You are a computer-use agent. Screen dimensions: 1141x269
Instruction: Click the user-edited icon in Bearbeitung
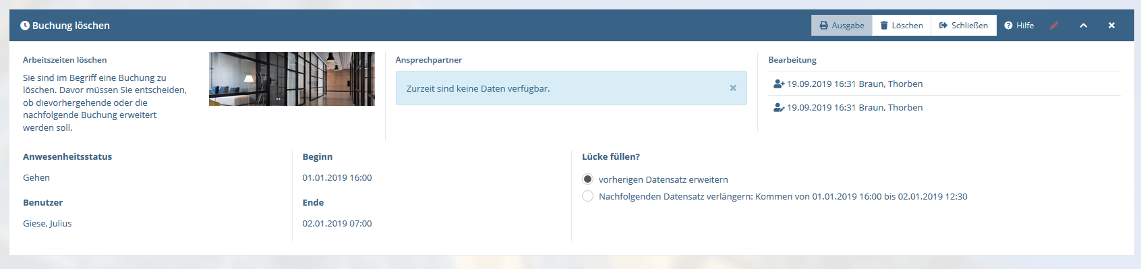[x=779, y=108]
